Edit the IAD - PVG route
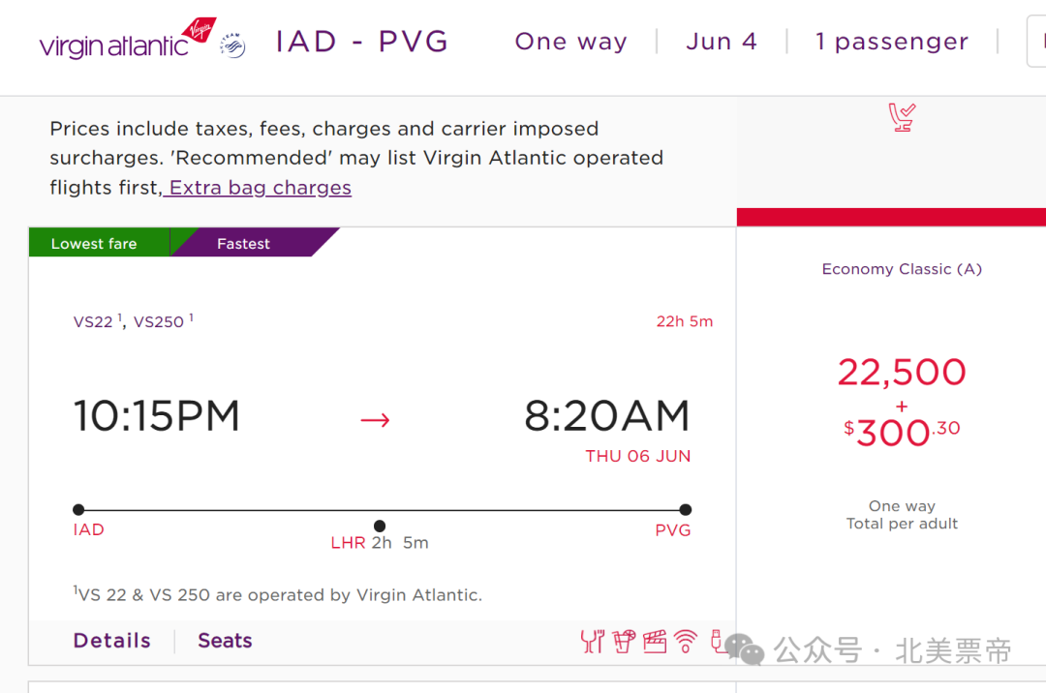 click(x=362, y=42)
